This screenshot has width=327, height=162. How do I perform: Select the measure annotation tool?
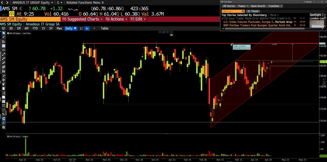[4, 42]
